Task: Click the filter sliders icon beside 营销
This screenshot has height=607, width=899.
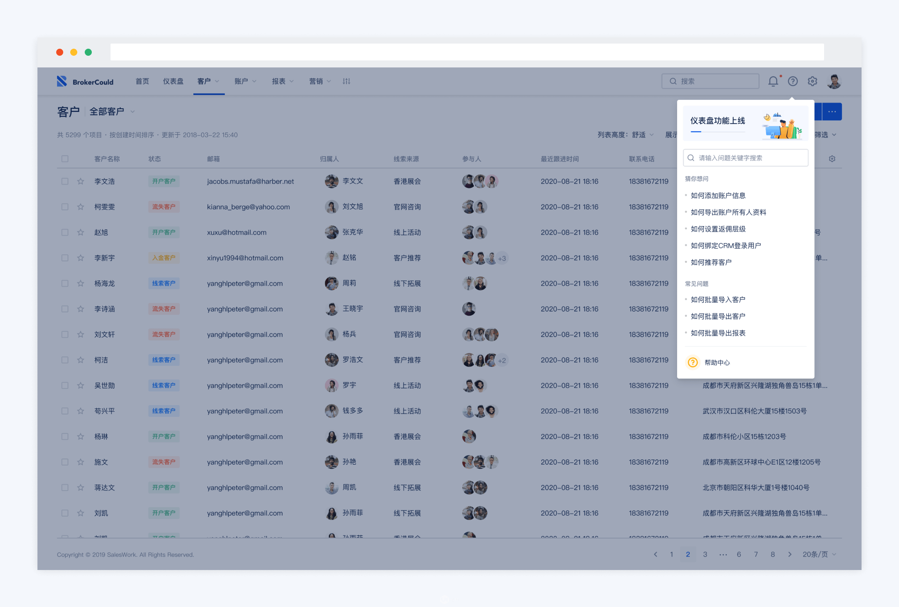Action: pos(346,81)
